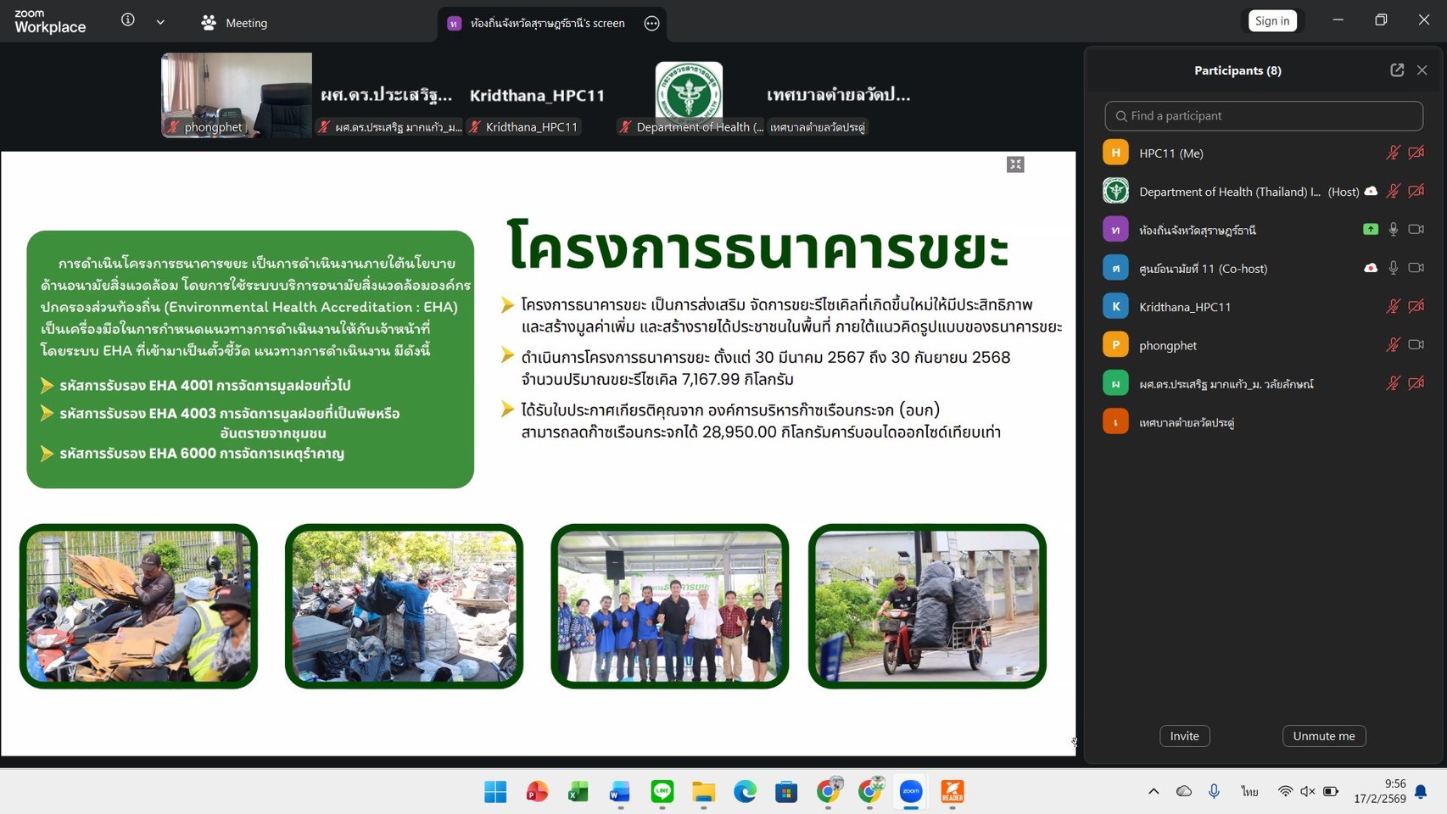
Task: Open screen share more options ellipsis
Action: pyautogui.click(x=651, y=24)
